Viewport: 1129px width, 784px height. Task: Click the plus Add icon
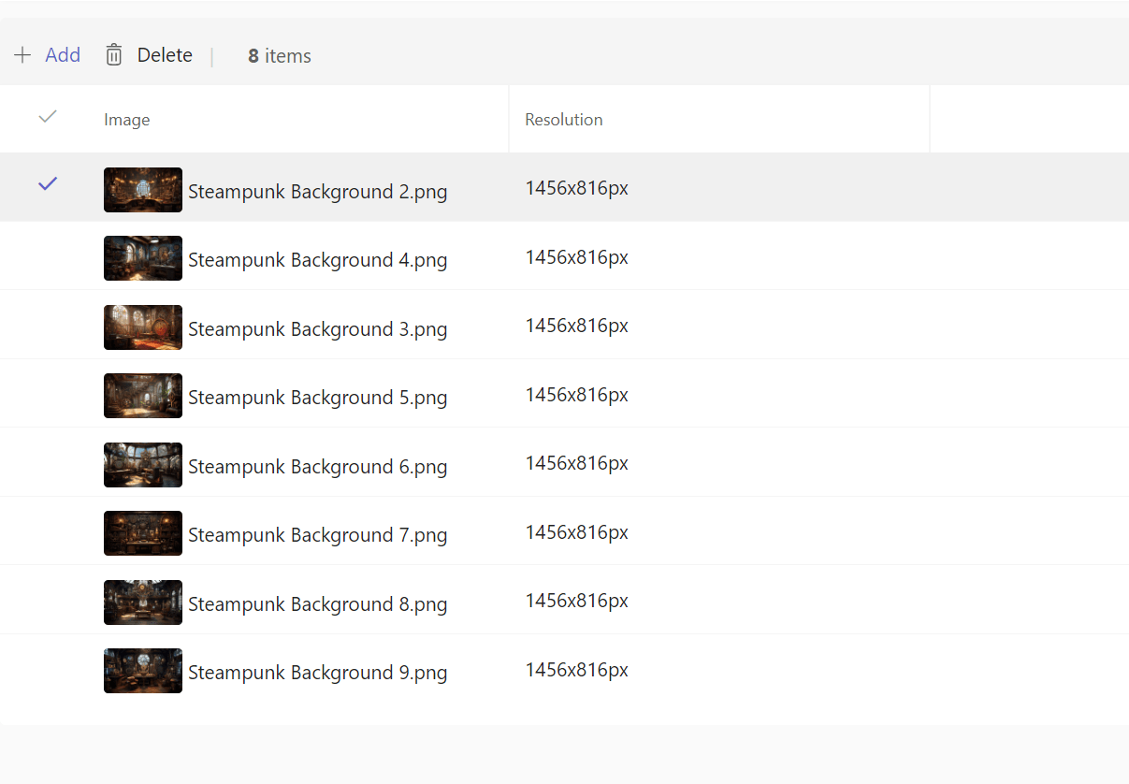click(22, 55)
